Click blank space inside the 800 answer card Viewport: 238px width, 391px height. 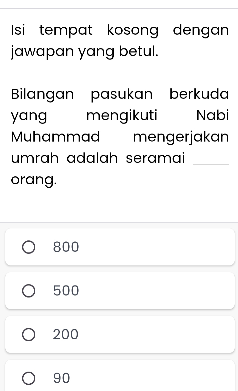[157, 247]
